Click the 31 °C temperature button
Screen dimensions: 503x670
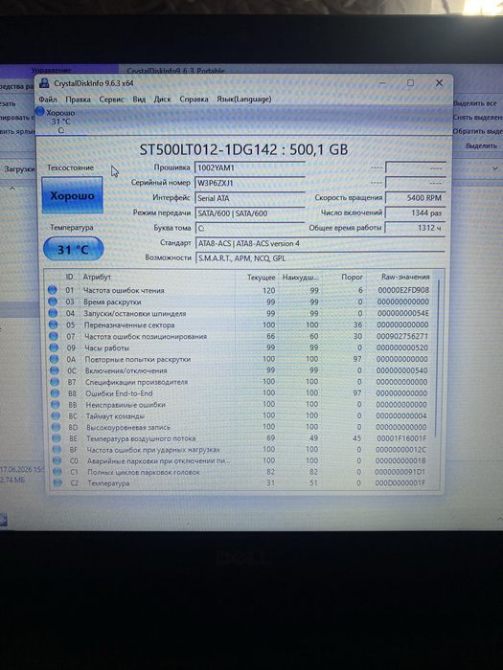pos(73,249)
